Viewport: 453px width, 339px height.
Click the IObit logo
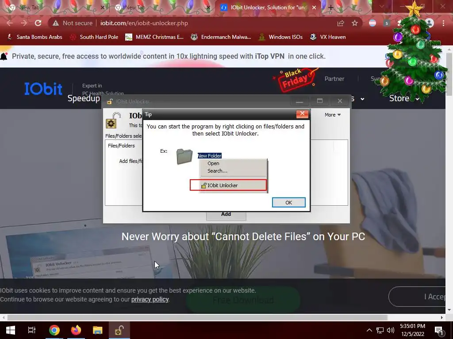click(43, 89)
